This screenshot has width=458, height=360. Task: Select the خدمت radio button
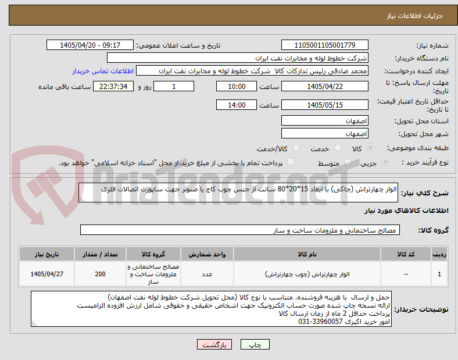338,148
